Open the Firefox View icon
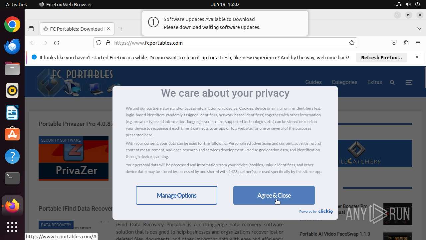 [31, 29]
